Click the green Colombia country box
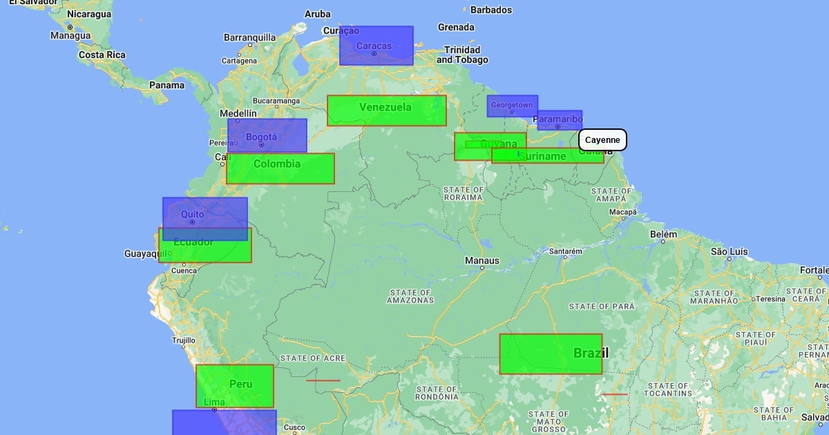Viewport: 829px width, 435px height. coord(280,168)
